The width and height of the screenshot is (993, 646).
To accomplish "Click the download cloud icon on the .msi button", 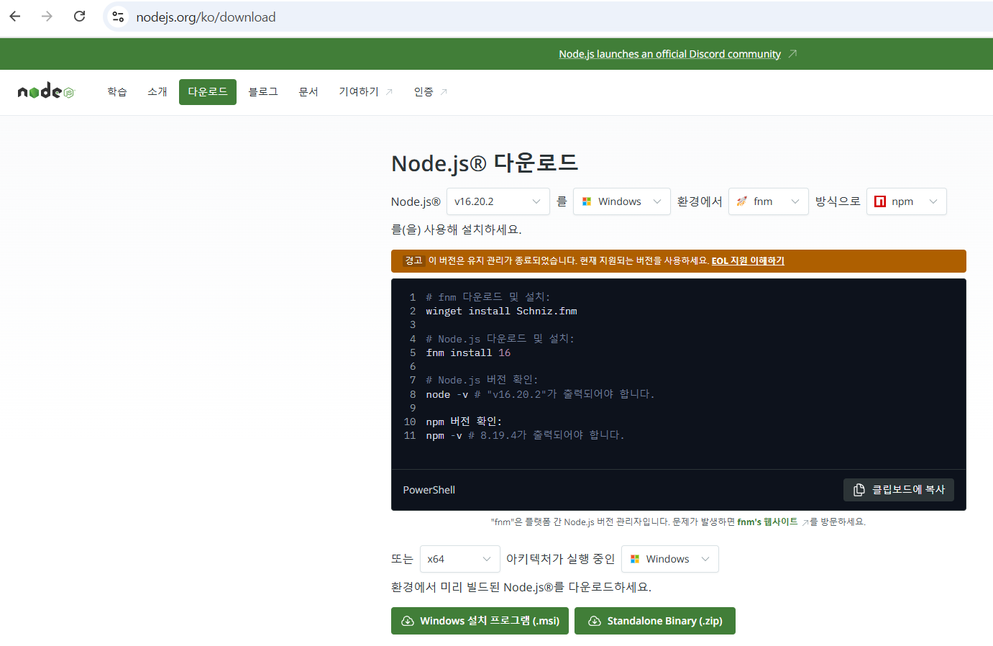I will (x=408, y=621).
